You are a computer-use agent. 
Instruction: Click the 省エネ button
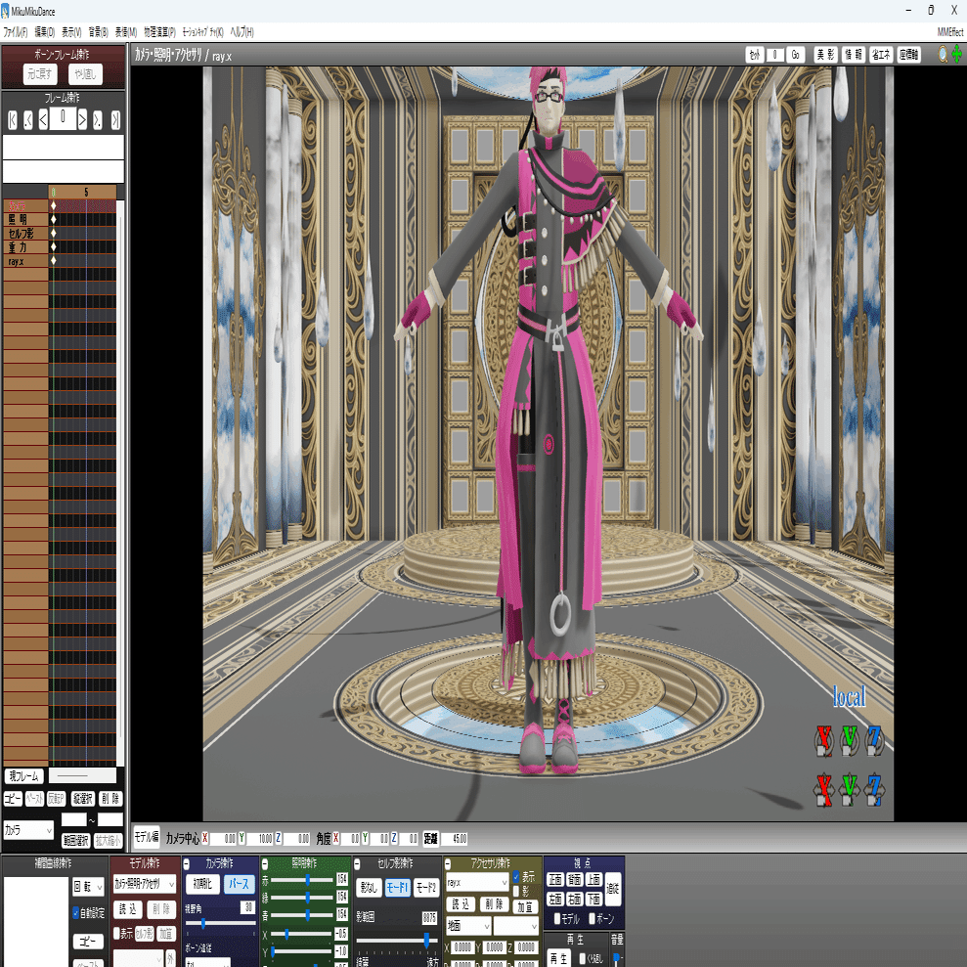click(x=881, y=55)
